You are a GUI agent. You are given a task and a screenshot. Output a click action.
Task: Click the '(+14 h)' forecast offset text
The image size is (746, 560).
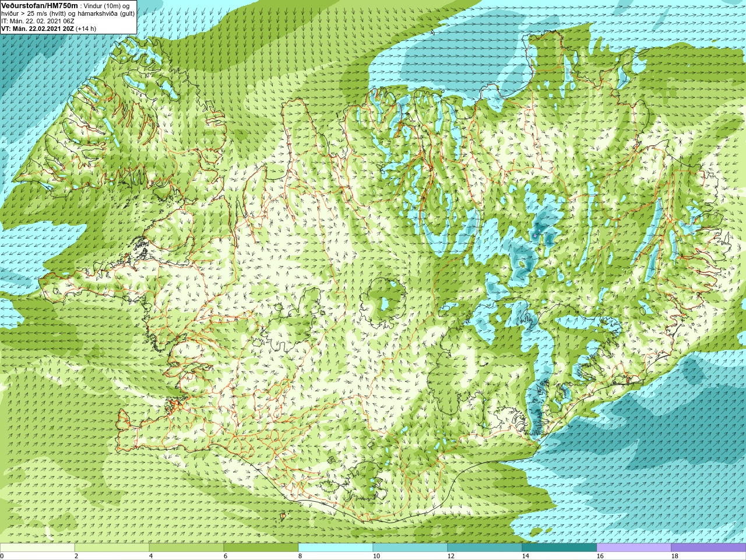click(x=86, y=29)
